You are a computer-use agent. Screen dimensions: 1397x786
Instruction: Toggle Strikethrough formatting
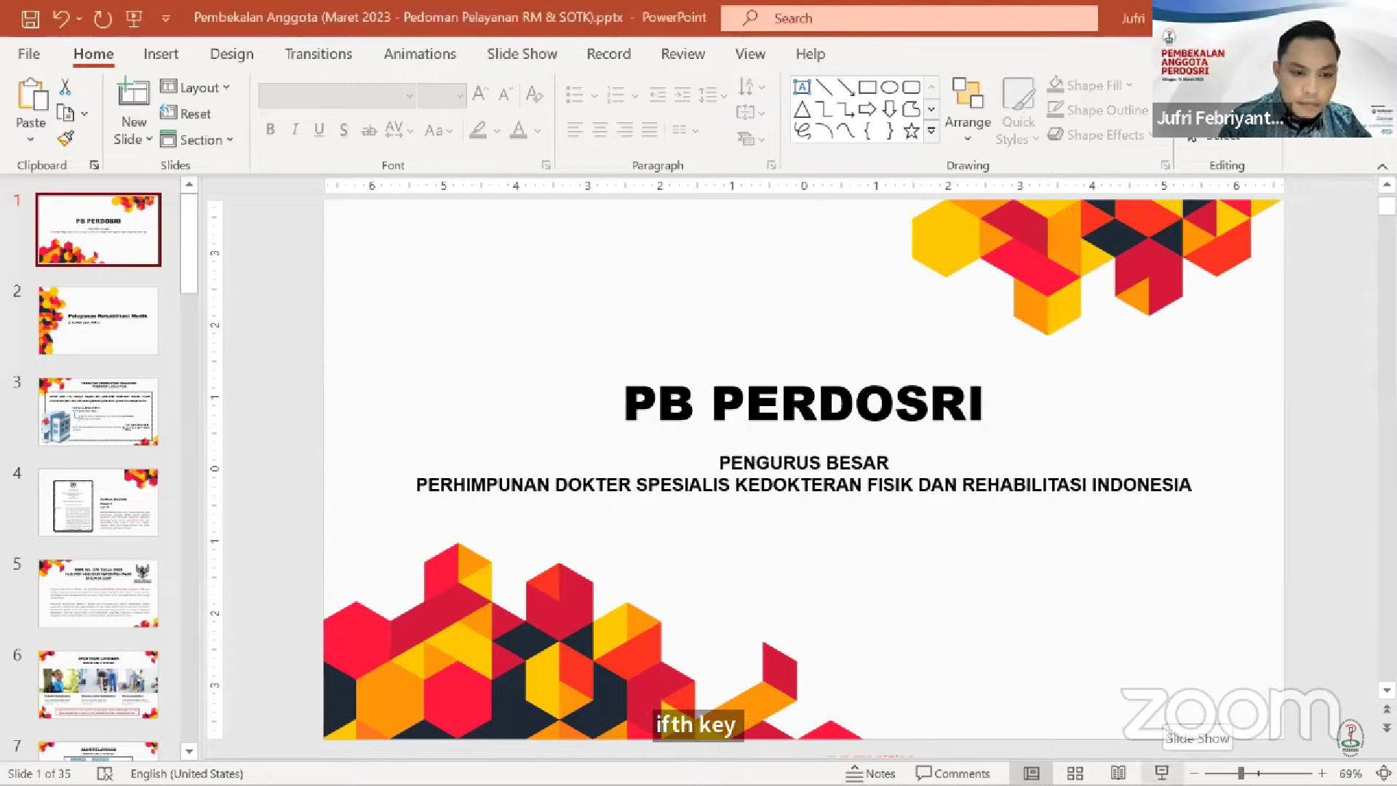point(369,130)
